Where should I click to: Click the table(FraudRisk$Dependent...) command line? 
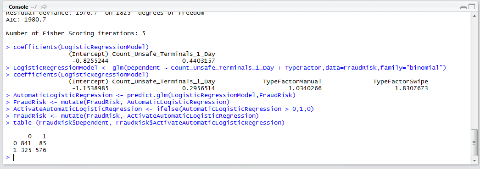pyautogui.click(x=149, y=123)
